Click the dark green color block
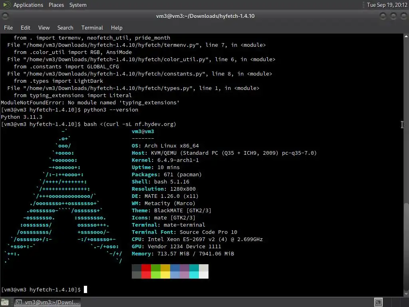409x307 pixels. (156, 268)
